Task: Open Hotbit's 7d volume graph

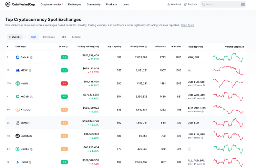Action: tap(228, 83)
